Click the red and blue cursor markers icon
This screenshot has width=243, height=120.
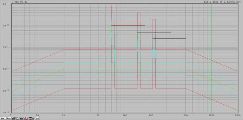point(26,118)
